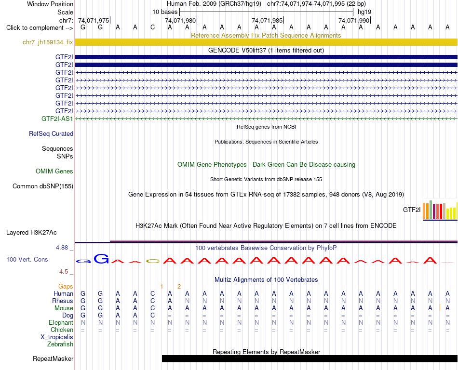Click the Window Position label
The width and height of the screenshot is (458, 370).
point(50,4)
